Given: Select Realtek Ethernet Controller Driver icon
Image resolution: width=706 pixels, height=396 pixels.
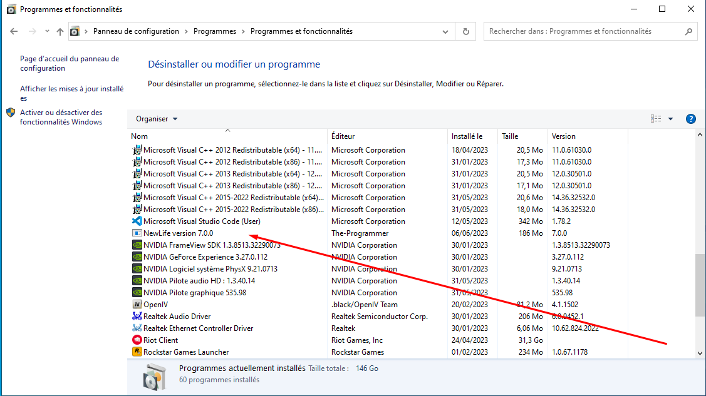Looking at the screenshot, I should (137, 328).
